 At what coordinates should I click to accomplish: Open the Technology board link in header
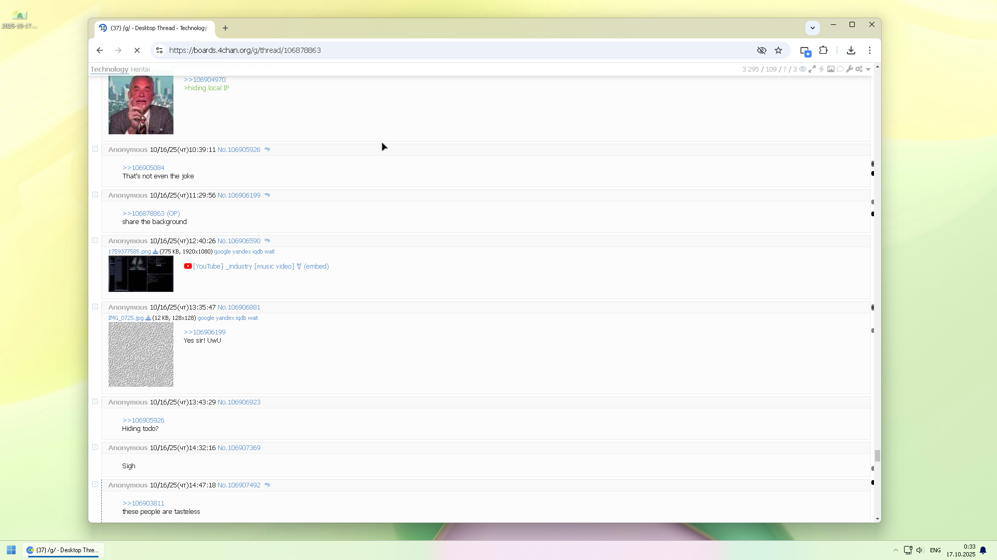[x=109, y=69]
